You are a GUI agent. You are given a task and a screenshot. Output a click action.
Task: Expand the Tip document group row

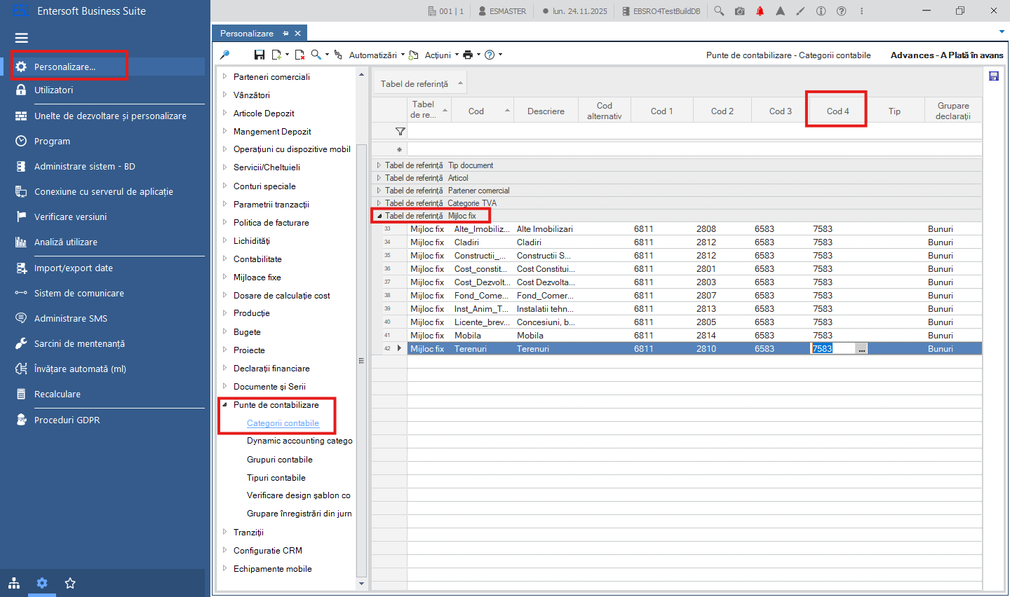(379, 165)
